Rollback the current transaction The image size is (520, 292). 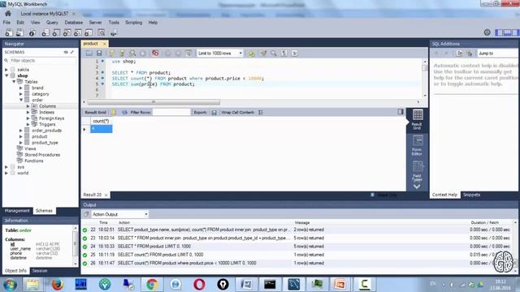pos(178,53)
